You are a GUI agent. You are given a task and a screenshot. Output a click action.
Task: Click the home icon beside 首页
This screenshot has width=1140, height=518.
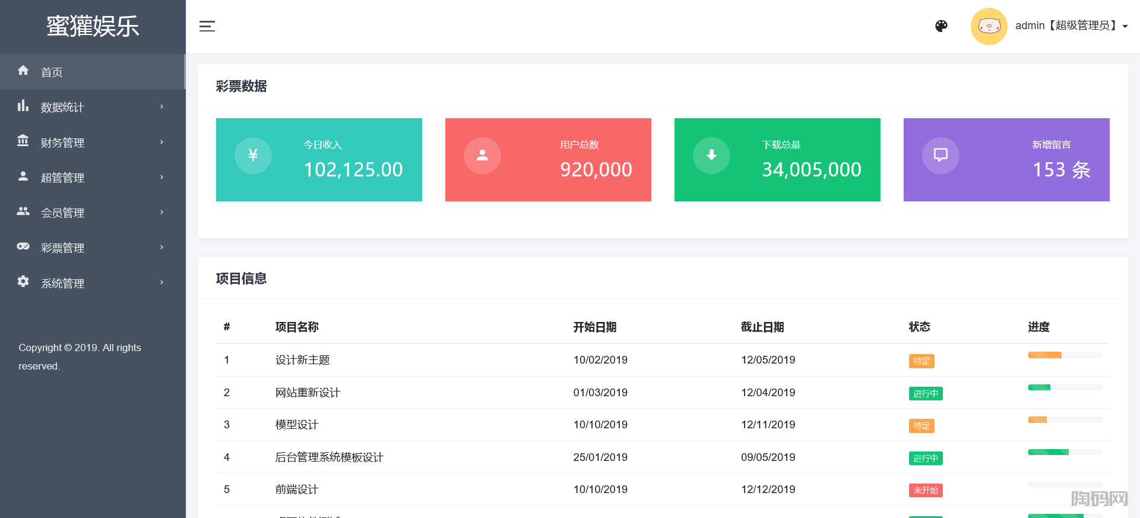[x=23, y=71]
